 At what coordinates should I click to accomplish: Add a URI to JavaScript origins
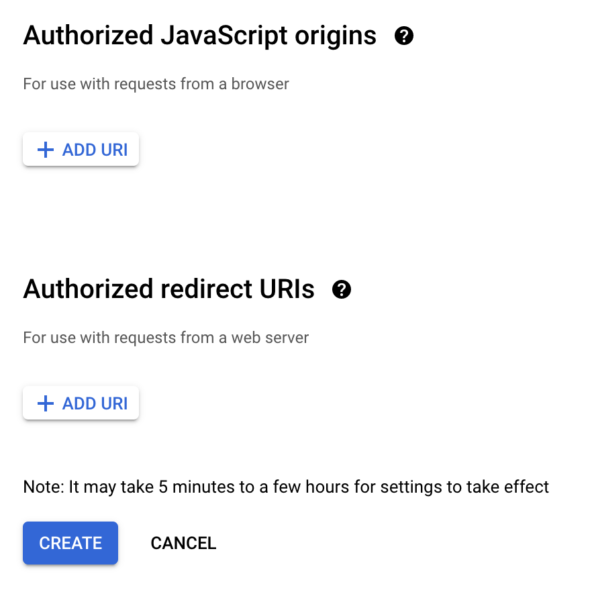(81, 150)
